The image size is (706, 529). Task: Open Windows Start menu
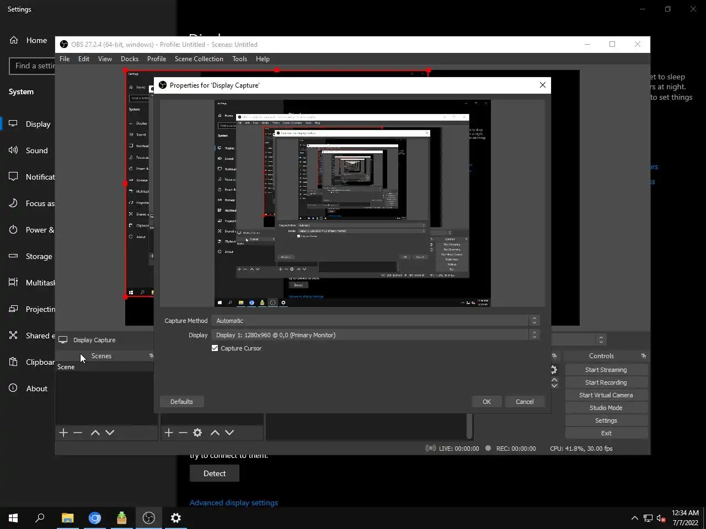(x=13, y=518)
